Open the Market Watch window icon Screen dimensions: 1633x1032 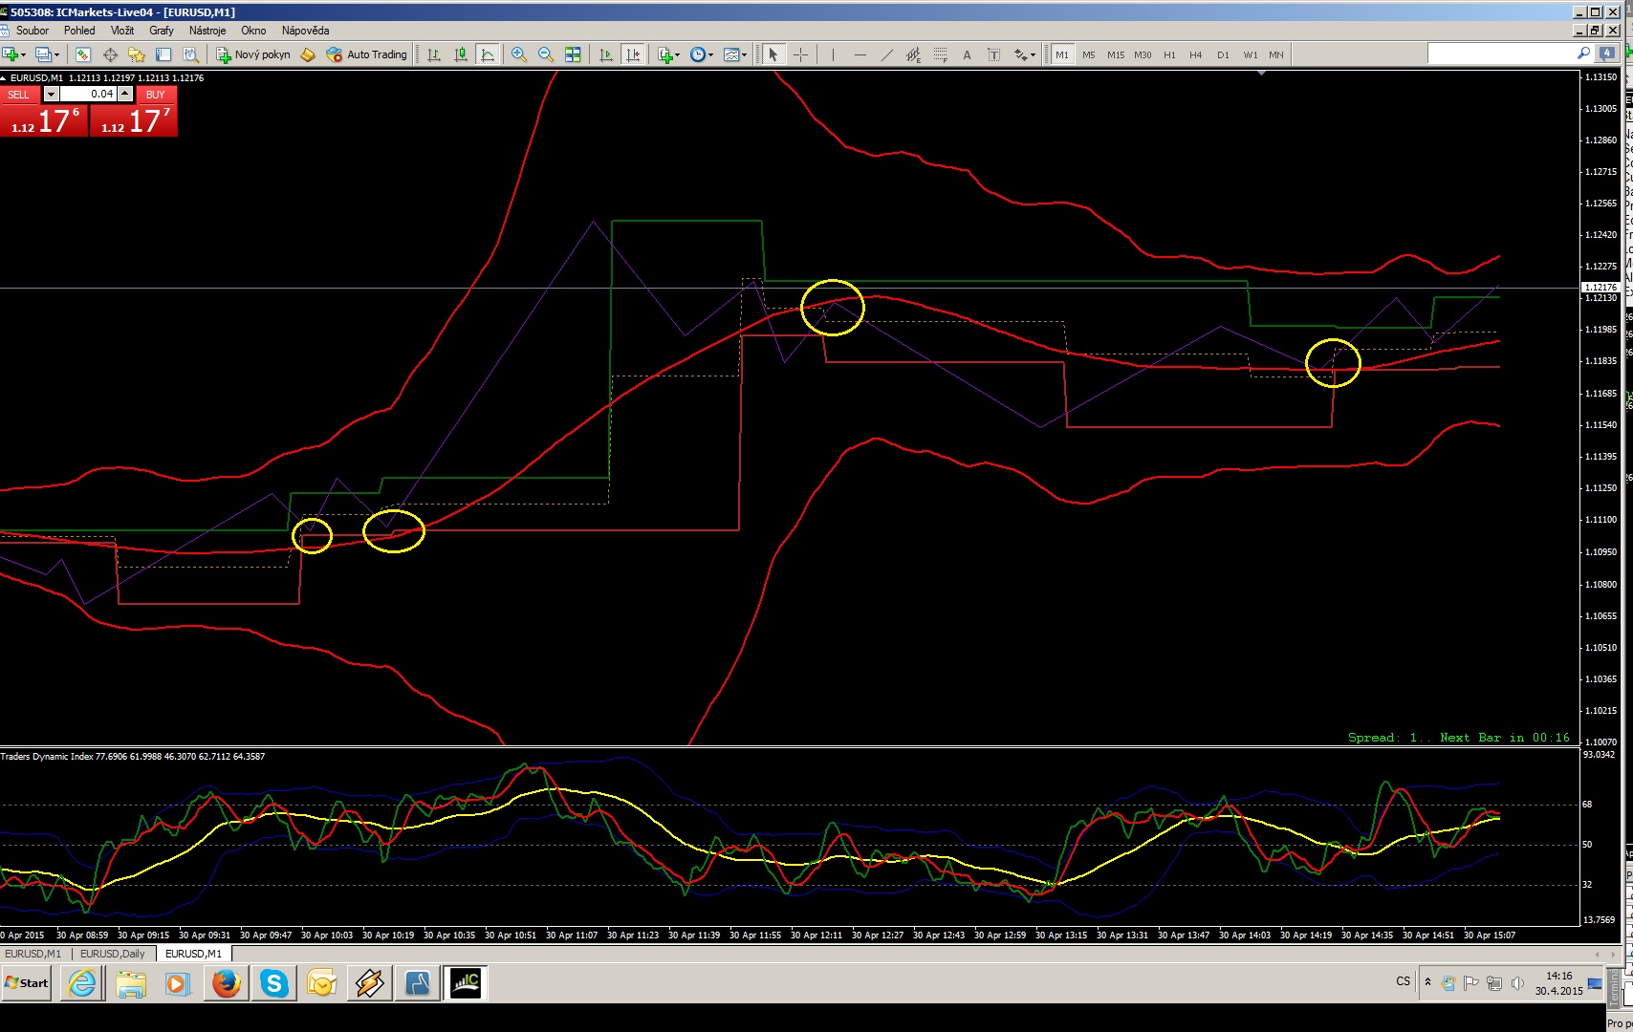coord(83,54)
